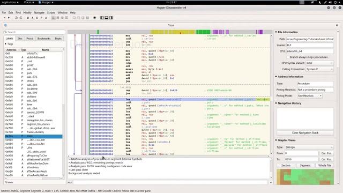Click the entropy graph thumbnail
This screenshot has height=193, width=343.
(305, 177)
